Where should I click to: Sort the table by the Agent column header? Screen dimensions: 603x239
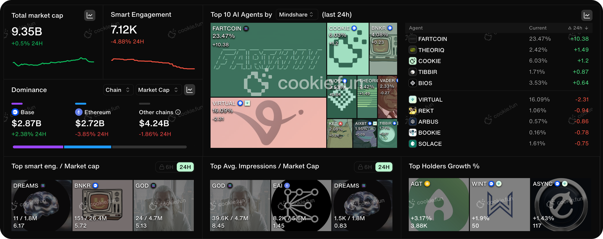[x=416, y=28]
